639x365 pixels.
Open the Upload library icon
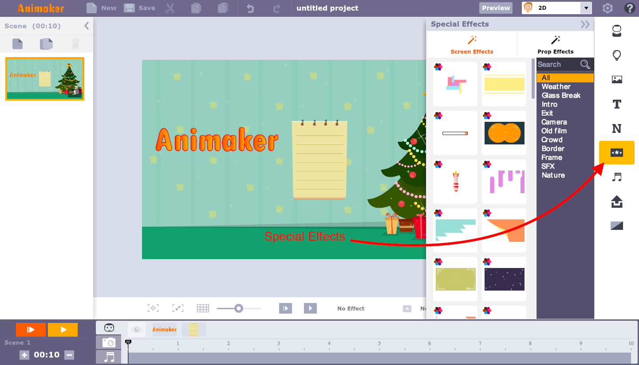[617, 202]
